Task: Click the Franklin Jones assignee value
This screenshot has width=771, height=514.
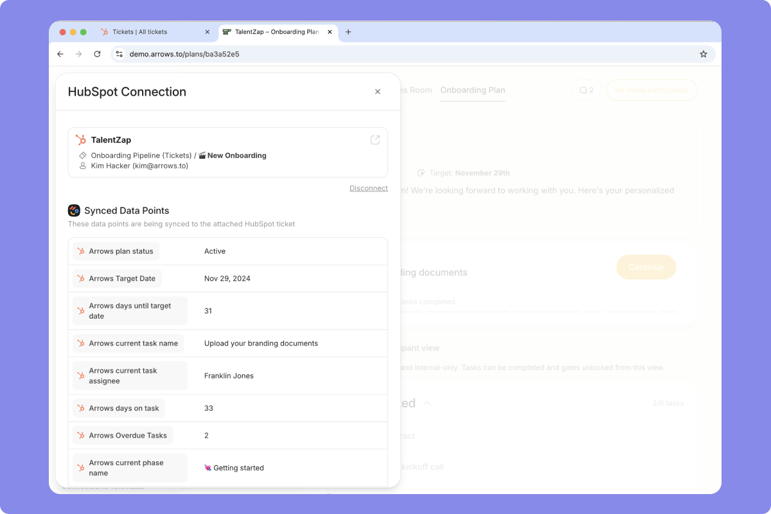Action: pos(229,376)
